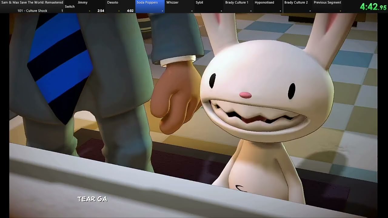Click the Previous Segment label
This screenshot has width=388, height=218.
[327, 2]
